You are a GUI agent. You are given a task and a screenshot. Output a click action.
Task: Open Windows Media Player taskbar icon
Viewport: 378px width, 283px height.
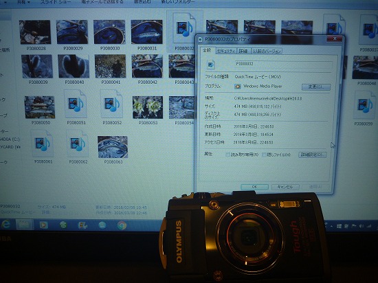(x=43, y=225)
